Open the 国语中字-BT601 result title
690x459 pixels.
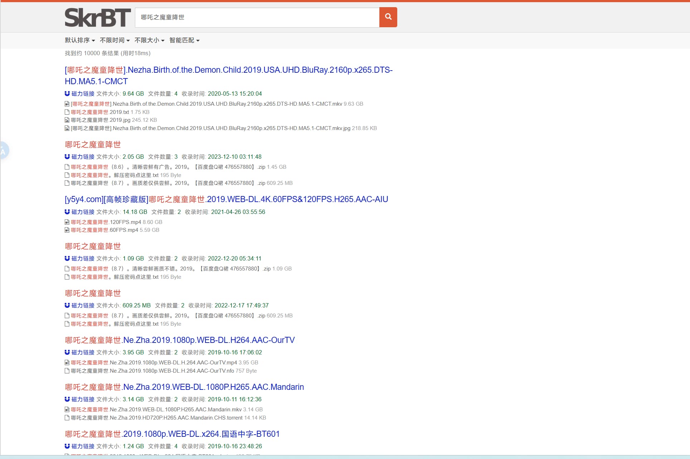tap(172, 434)
